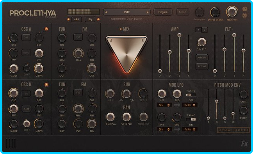Click the B corner of the mix triangle
253x154 pixels.
pyautogui.click(x=143, y=41)
